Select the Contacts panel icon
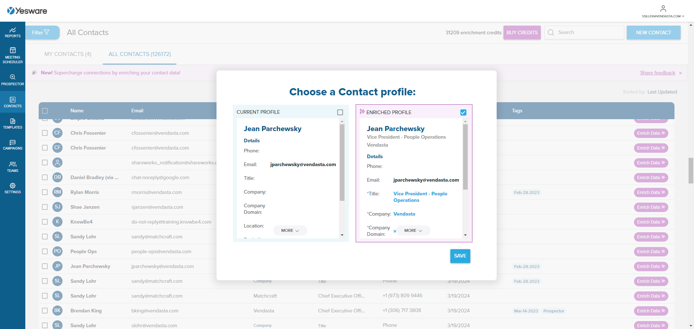This screenshot has width=694, height=329. pyautogui.click(x=13, y=102)
